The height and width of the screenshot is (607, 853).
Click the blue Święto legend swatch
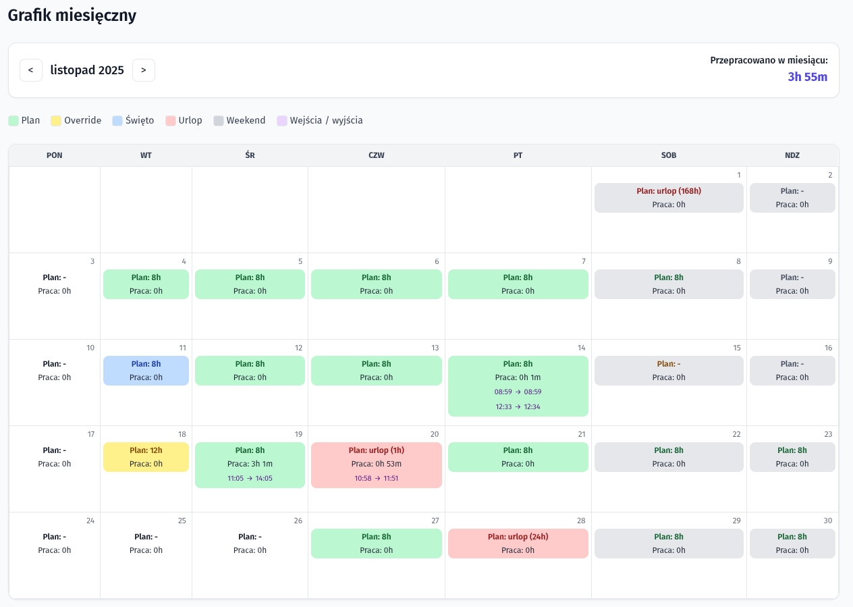click(x=117, y=121)
